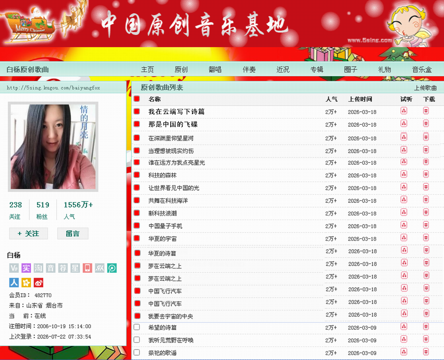Open the 5sing.kugou.com/baiyangfox profile URL

53,88
